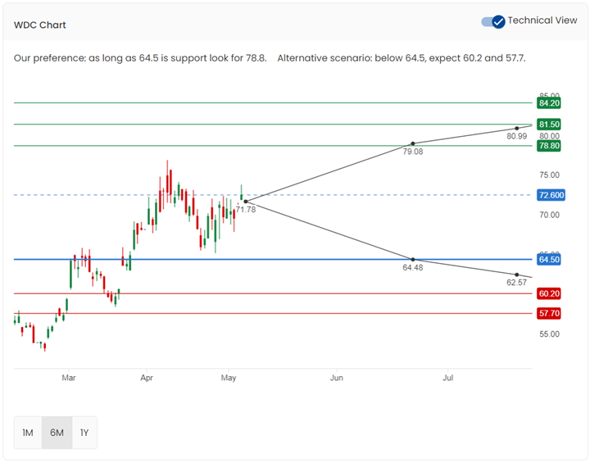This screenshot has width=590, height=463.
Task: Click the 79.08 projection point
Action: pos(413,143)
